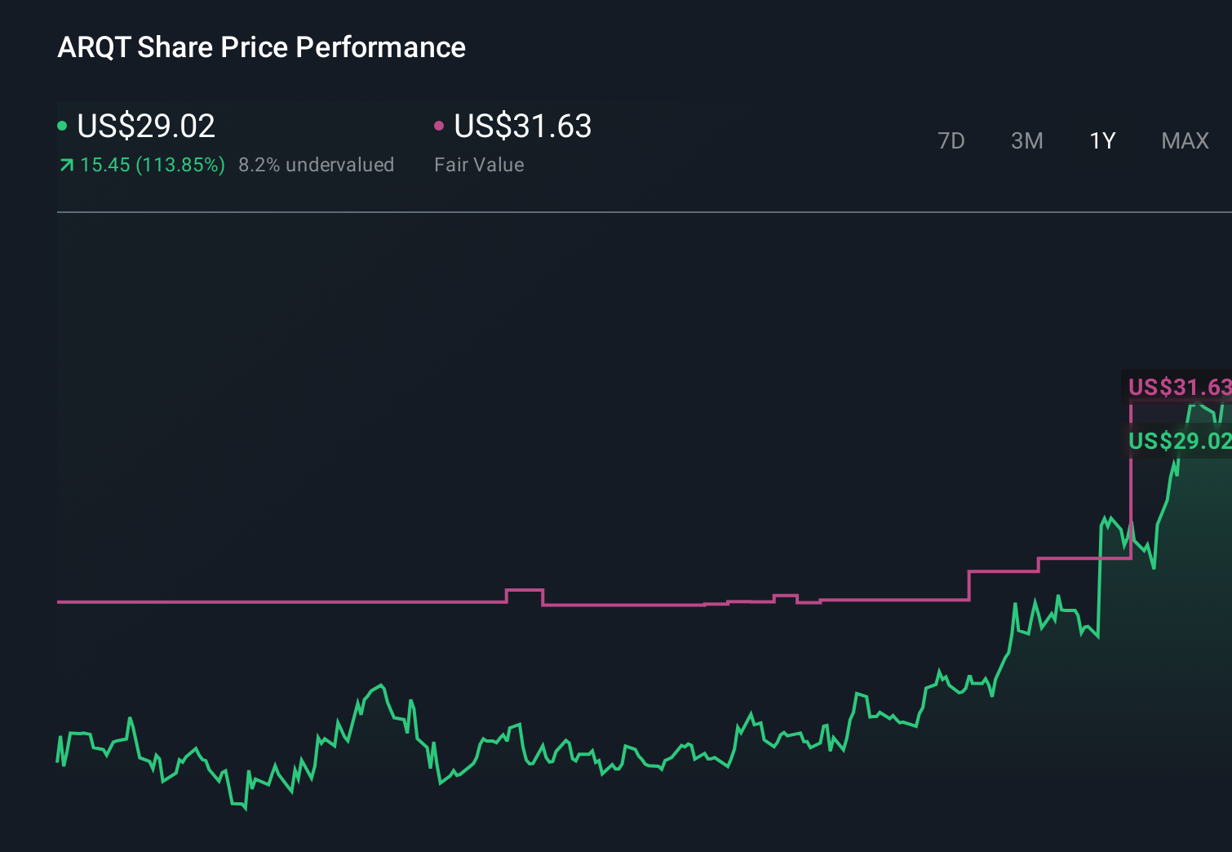Click the green price line's lowest dip
The image size is (1232, 852).
pos(245,807)
